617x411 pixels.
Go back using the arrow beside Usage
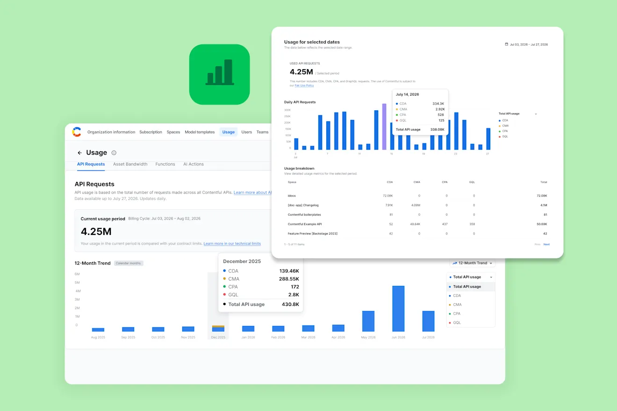point(79,153)
